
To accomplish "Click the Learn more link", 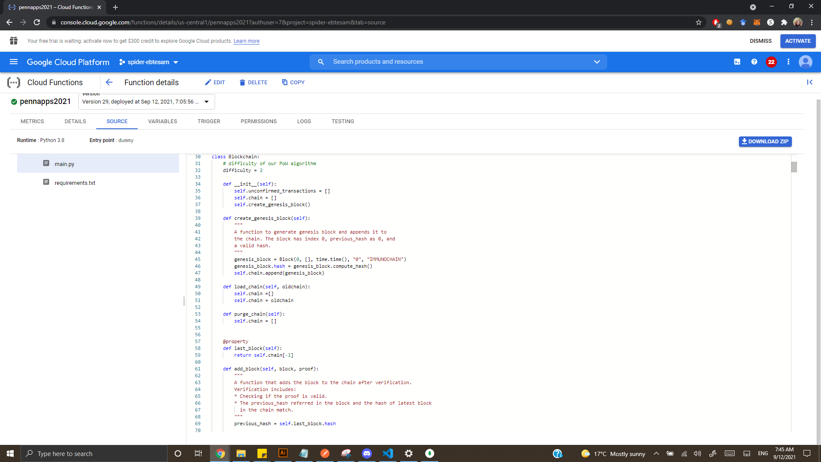I will pyautogui.click(x=246, y=41).
